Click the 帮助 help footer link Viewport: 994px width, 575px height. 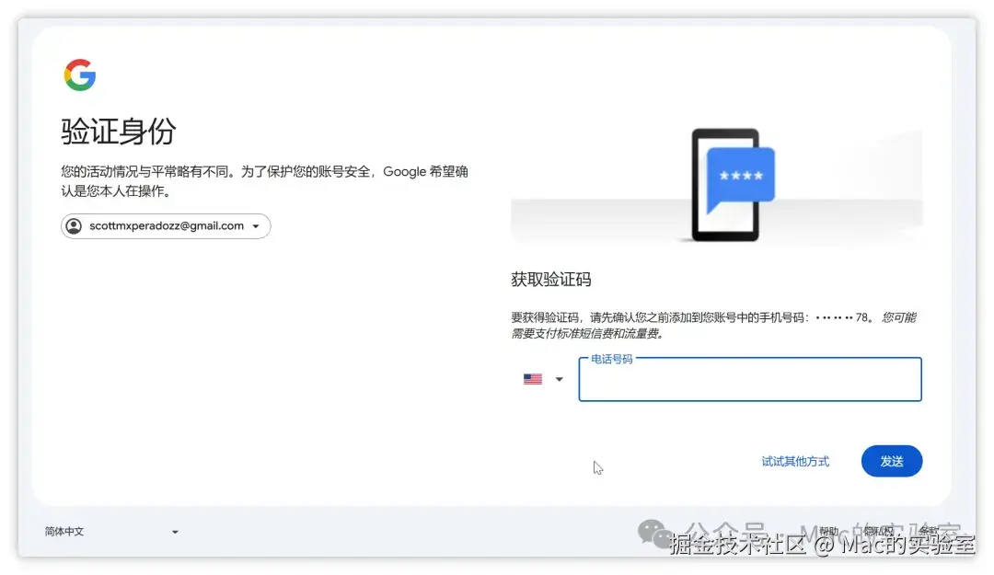[828, 531]
